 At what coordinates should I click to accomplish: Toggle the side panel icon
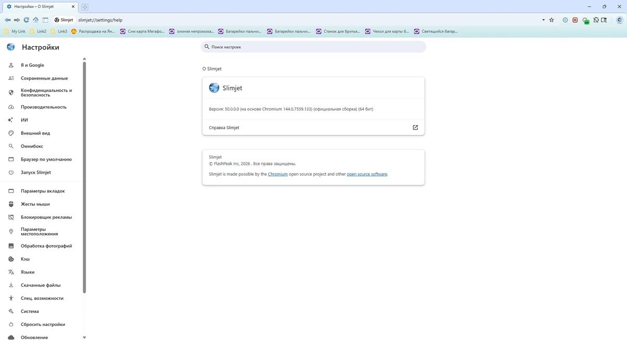pos(45,20)
